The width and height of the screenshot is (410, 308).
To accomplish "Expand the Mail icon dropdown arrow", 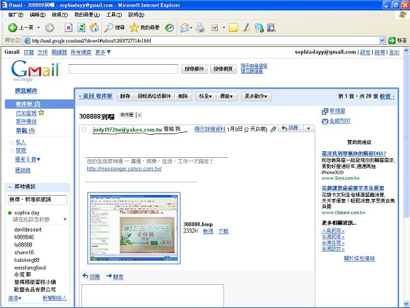I will click(x=191, y=28).
